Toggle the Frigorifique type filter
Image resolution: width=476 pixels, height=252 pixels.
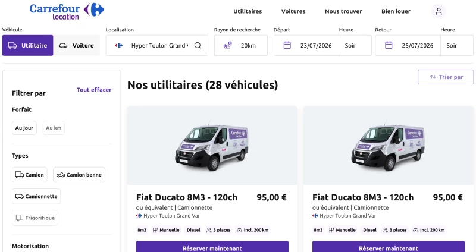tap(35, 218)
